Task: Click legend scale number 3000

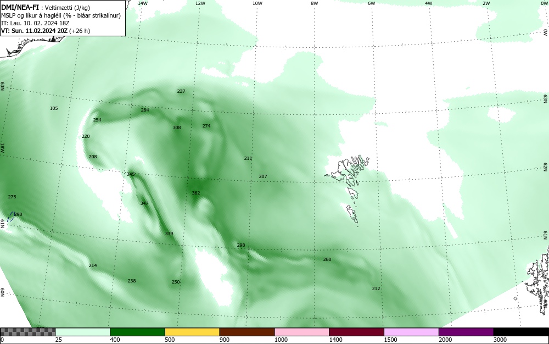Action: (x=500, y=340)
